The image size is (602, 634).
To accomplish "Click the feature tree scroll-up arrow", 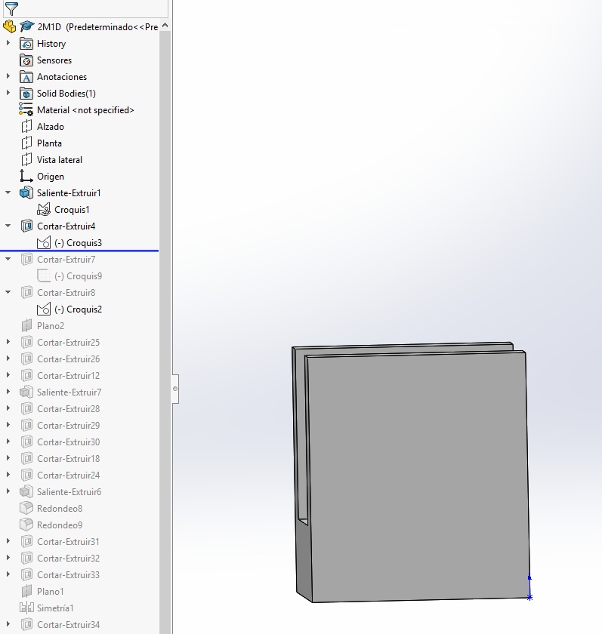I will tap(165, 26).
